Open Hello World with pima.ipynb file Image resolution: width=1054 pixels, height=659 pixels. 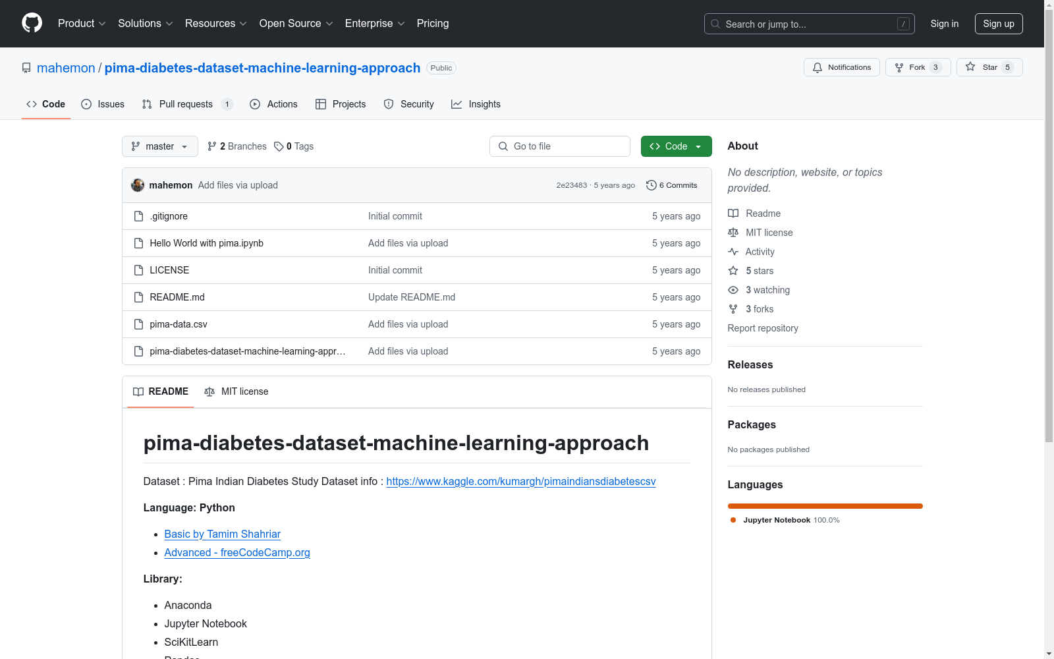click(x=207, y=243)
